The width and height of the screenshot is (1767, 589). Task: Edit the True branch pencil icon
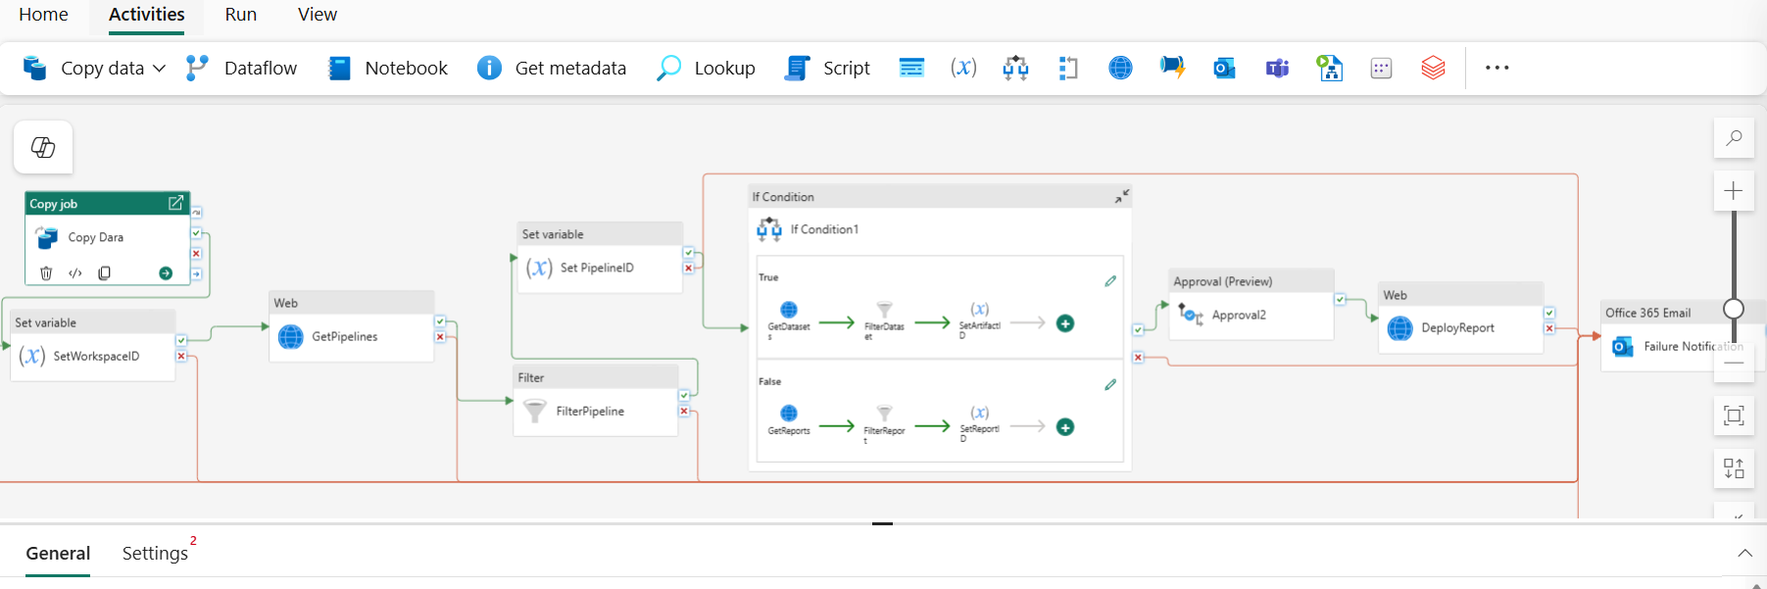coord(1110,281)
